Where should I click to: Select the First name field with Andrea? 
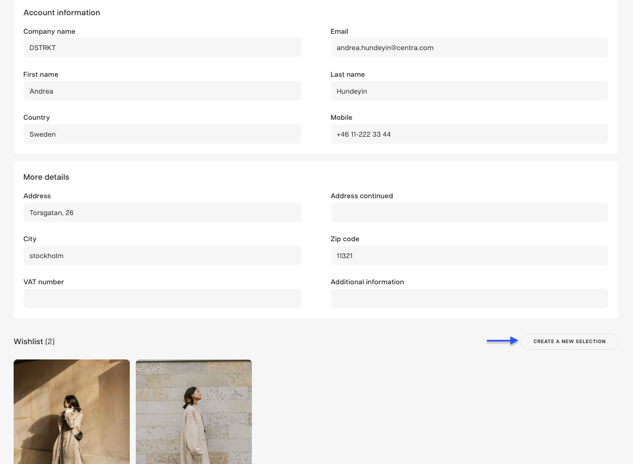coord(162,91)
